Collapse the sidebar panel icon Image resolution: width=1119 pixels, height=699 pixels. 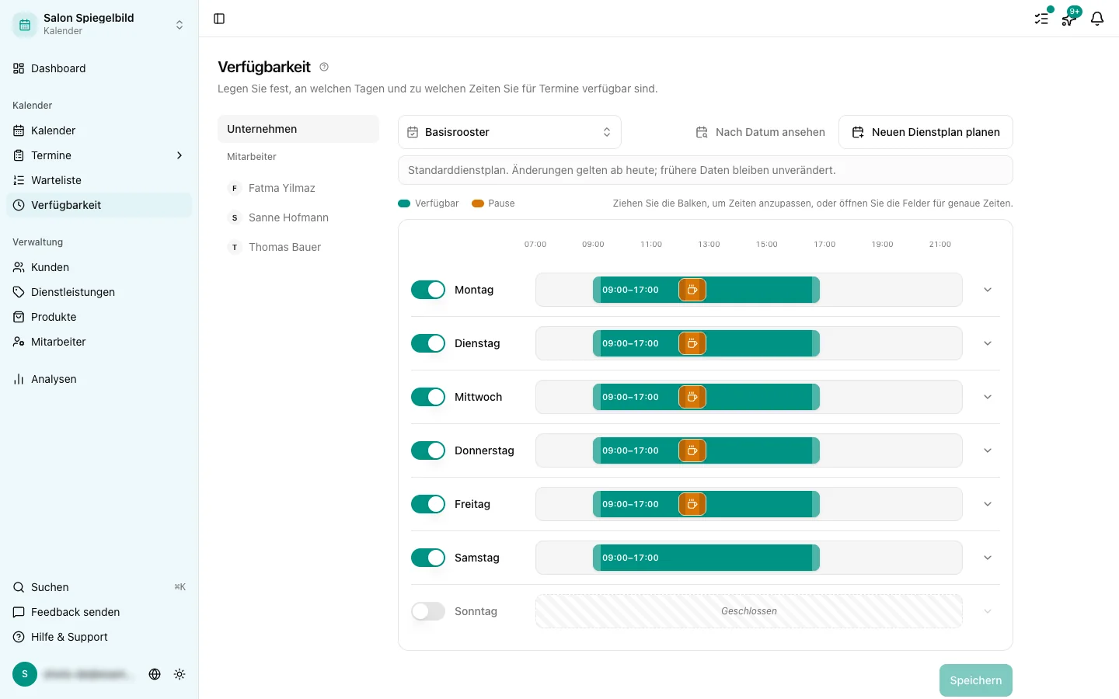[219, 19]
